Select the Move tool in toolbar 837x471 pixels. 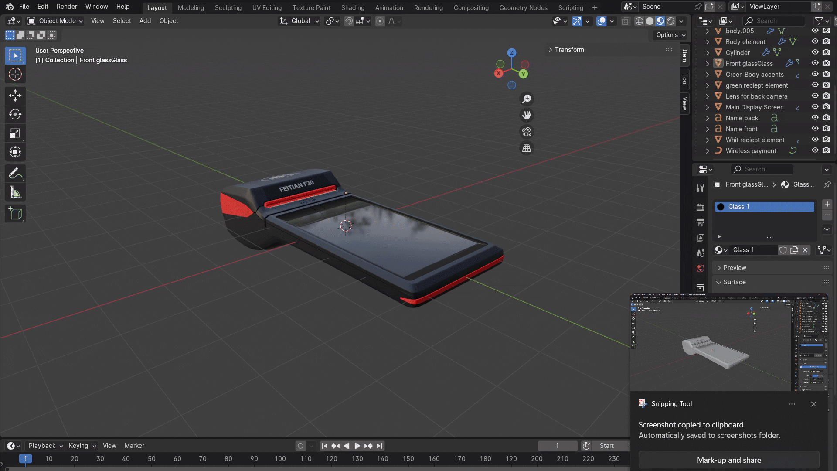tap(15, 95)
